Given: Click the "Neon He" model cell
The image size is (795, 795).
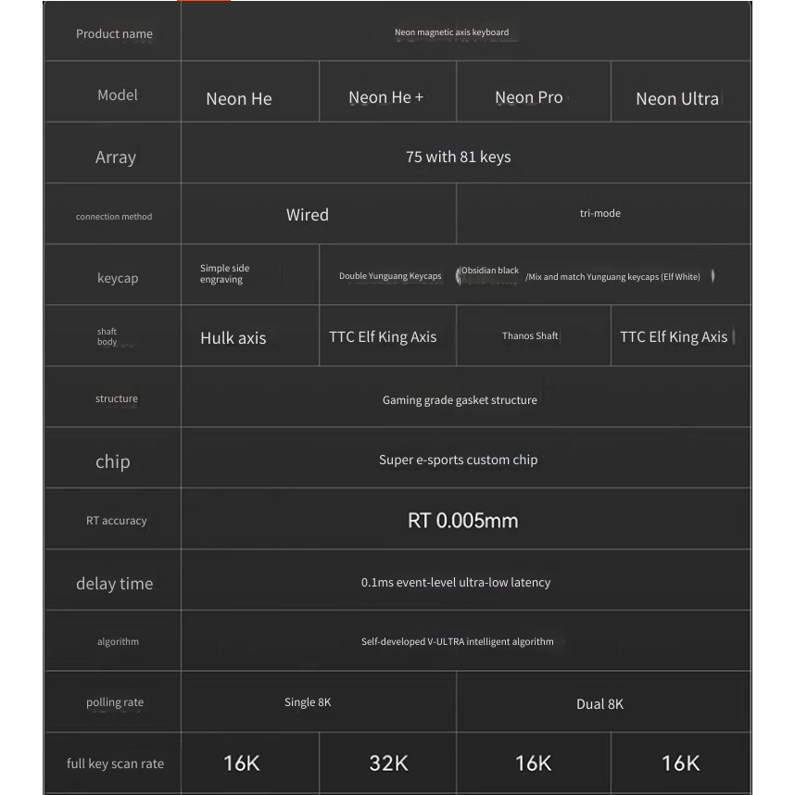Looking at the screenshot, I should click(239, 99).
